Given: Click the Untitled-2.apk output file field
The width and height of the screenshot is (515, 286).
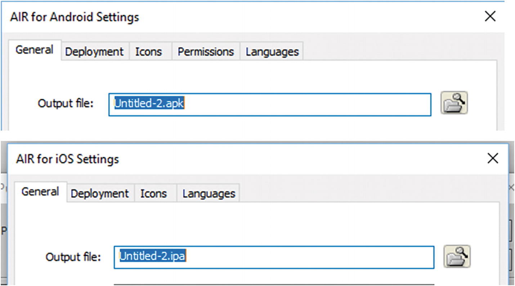Looking at the screenshot, I should tap(269, 104).
